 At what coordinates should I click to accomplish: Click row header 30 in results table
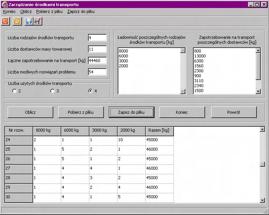tap(19, 198)
